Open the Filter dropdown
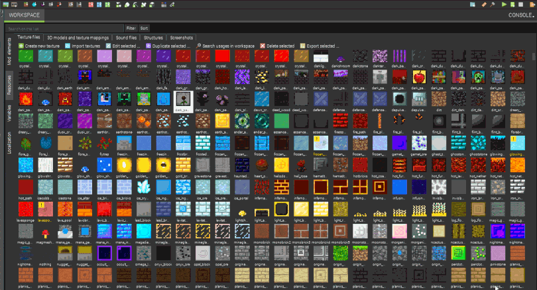The height and width of the screenshot is (290, 537). pos(131,28)
